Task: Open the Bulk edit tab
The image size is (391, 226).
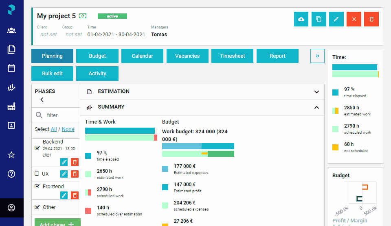Action: click(53, 74)
